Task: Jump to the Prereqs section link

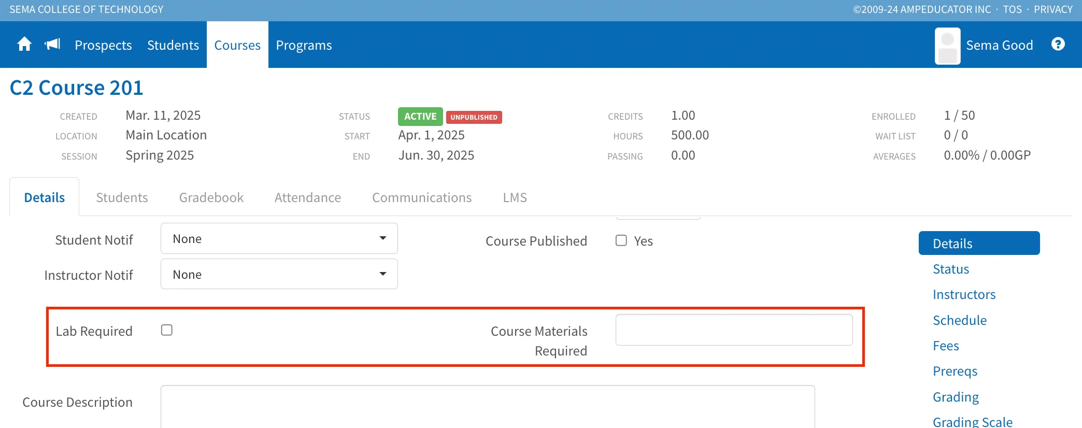Action: coord(955,371)
